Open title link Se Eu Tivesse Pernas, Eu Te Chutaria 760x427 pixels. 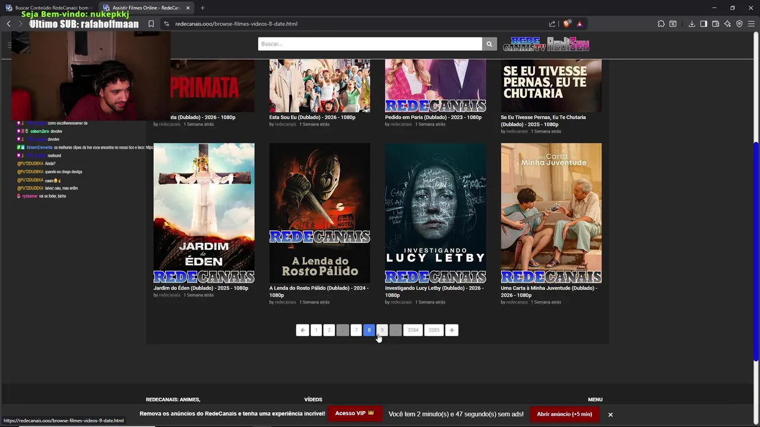[x=543, y=121]
